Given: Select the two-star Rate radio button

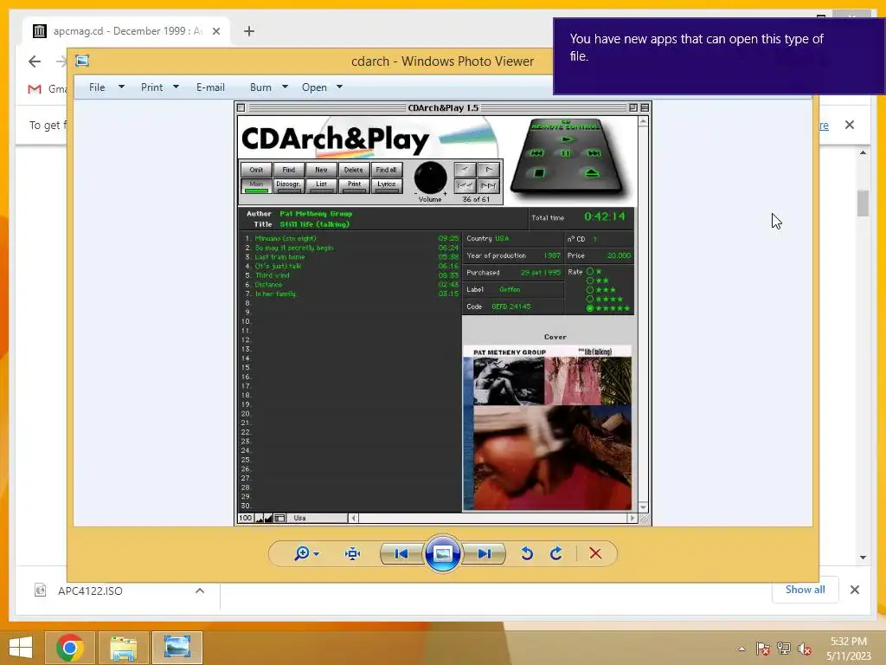Looking at the screenshot, I should [x=590, y=281].
